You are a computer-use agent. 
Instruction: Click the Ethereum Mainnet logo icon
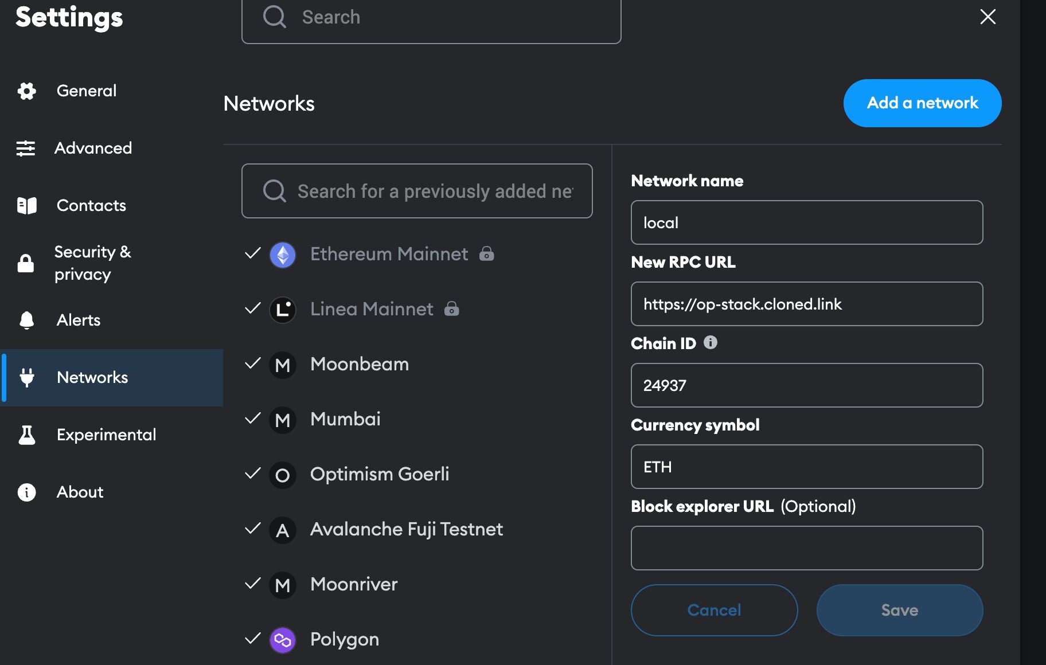tap(283, 255)
